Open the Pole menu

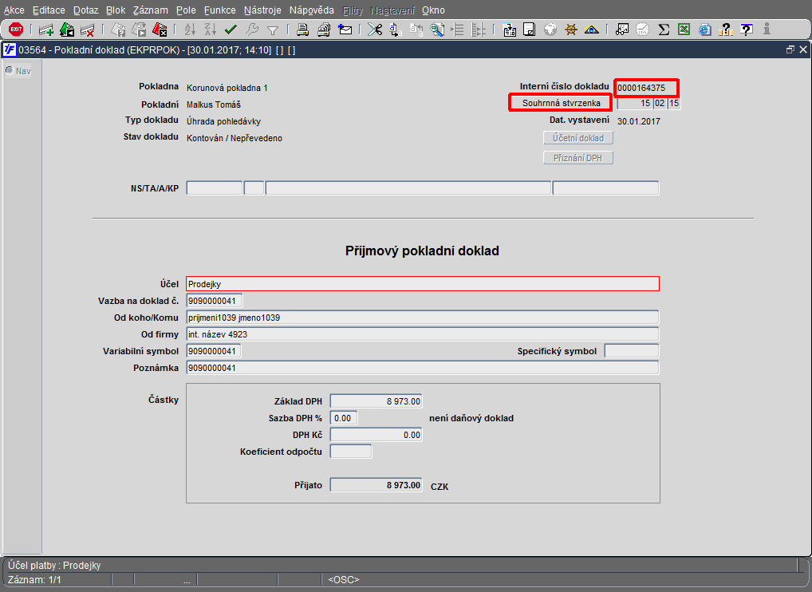(186, 10)
